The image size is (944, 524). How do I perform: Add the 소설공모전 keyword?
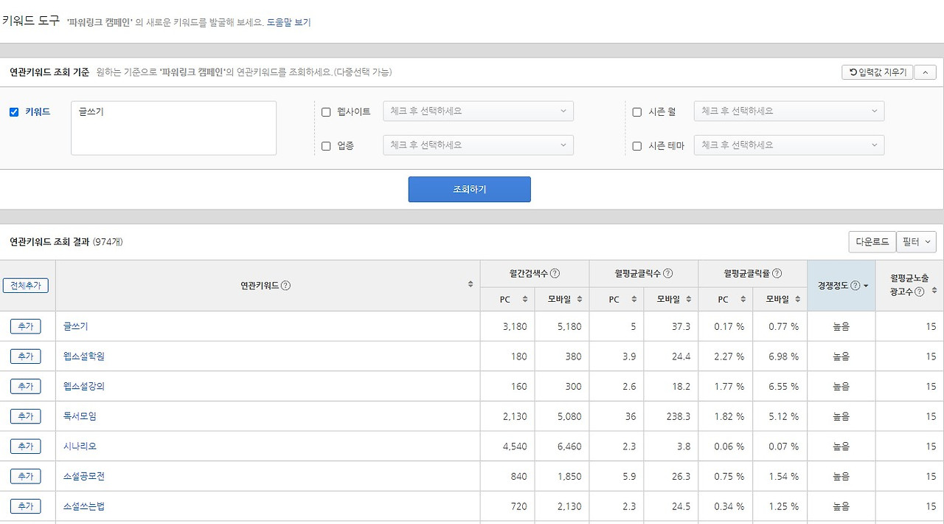[x=25, y=477]
